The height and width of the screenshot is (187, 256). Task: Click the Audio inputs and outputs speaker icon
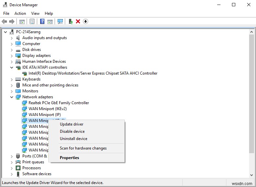[18, 38]
